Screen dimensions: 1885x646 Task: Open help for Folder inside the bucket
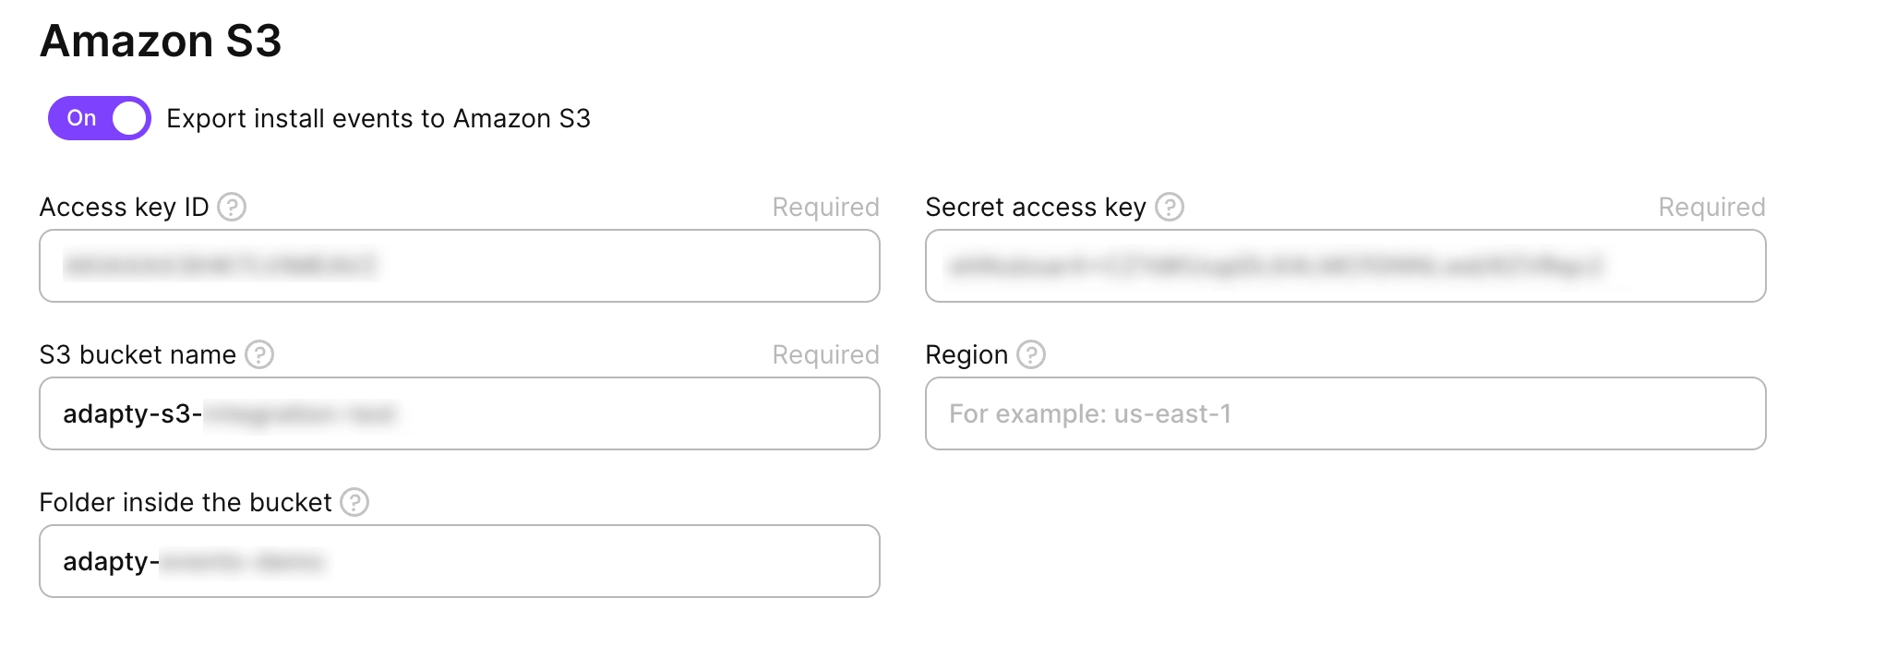pos(354,502)
